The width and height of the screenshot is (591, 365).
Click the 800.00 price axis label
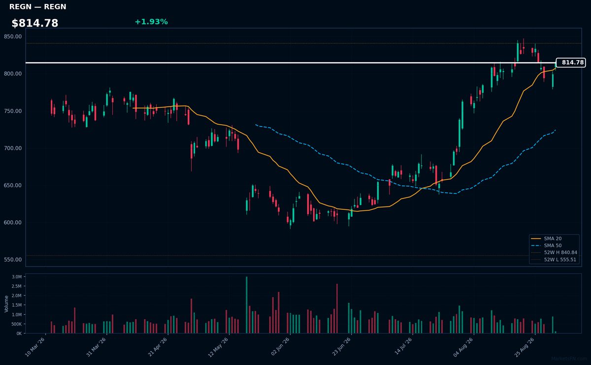point(12,74)
